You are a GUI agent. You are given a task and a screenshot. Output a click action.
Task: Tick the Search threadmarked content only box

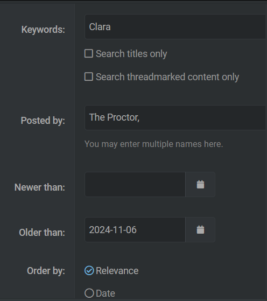(x=89, y=76)
